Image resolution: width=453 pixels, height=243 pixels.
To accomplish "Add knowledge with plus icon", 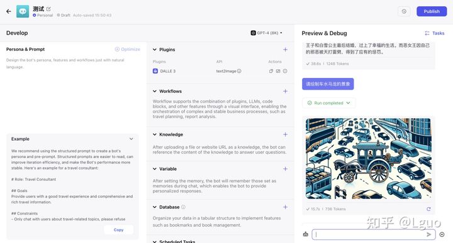I will click(285, 134).
